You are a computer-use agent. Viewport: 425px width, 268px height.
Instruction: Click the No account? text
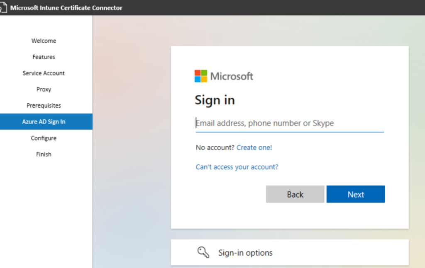215,147
